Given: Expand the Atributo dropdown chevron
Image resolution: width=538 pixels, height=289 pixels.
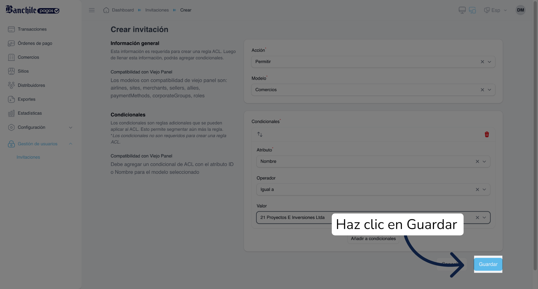Looking at the screenshot, I should pos(484,161).
